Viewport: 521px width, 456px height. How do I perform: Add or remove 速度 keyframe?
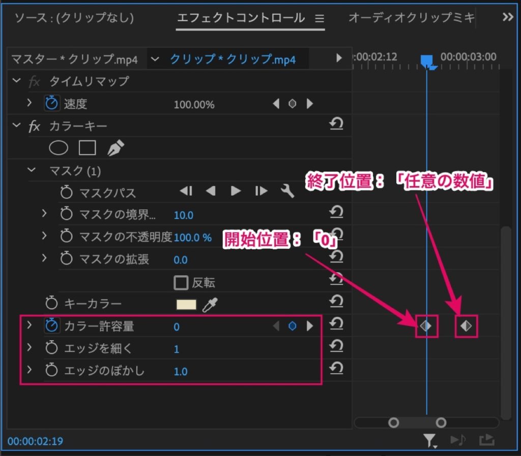click(293, 104)
